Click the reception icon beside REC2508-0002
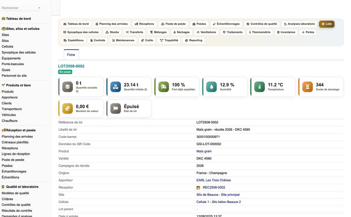 pyautogui.click(x=198, y=188)
